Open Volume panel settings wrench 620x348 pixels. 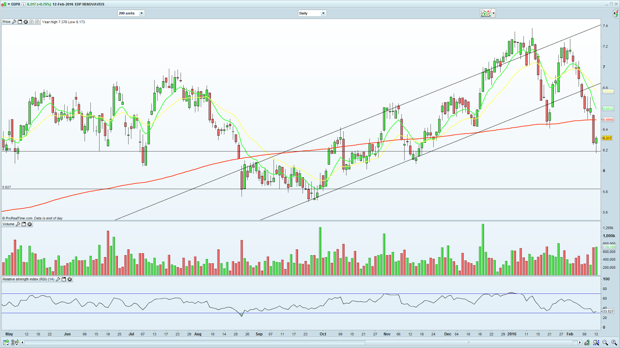[x=18, y=224]
